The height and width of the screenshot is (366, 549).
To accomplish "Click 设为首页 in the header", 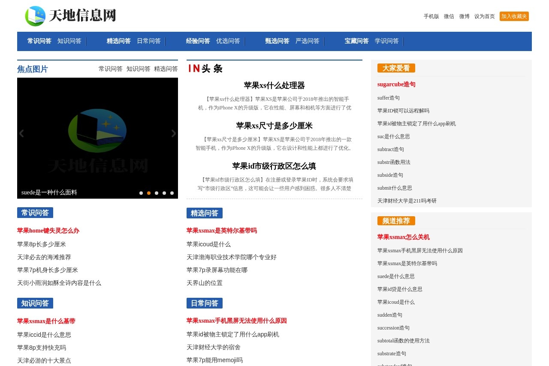I will [485, 16].
